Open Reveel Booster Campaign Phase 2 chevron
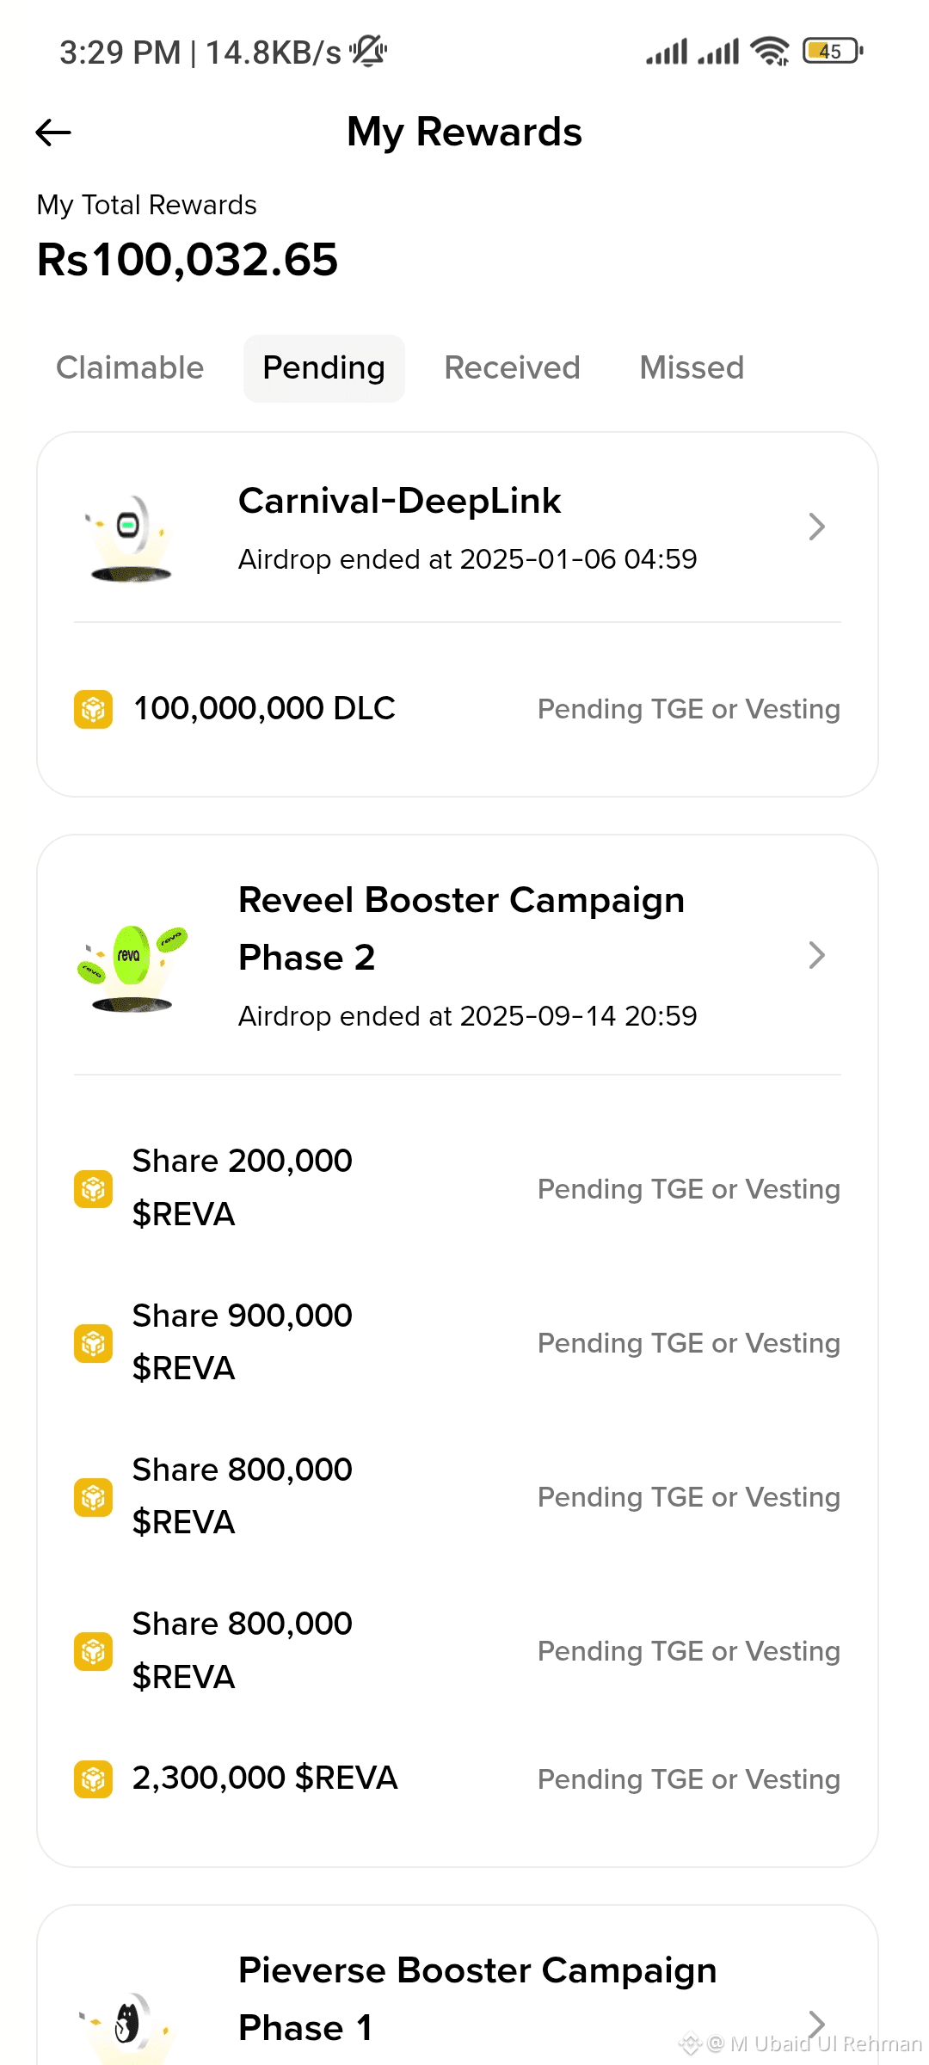This screenshot has width=929, height=2065. [x=816, y=955]
